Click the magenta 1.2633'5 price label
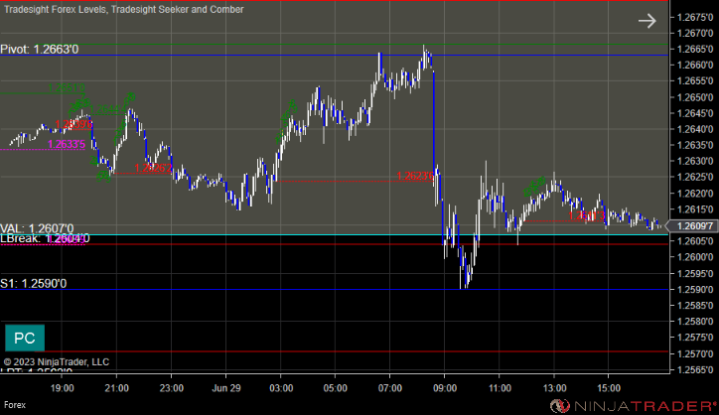The width and height of the screenshot is (719, 415). (x=67, y=144)
